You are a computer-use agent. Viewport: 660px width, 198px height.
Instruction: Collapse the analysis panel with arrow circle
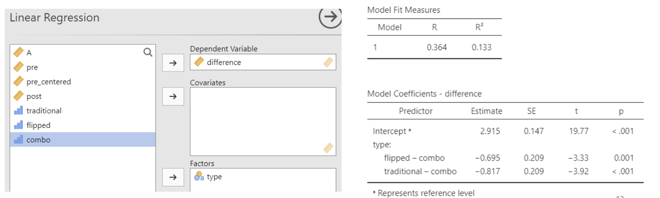330,17
